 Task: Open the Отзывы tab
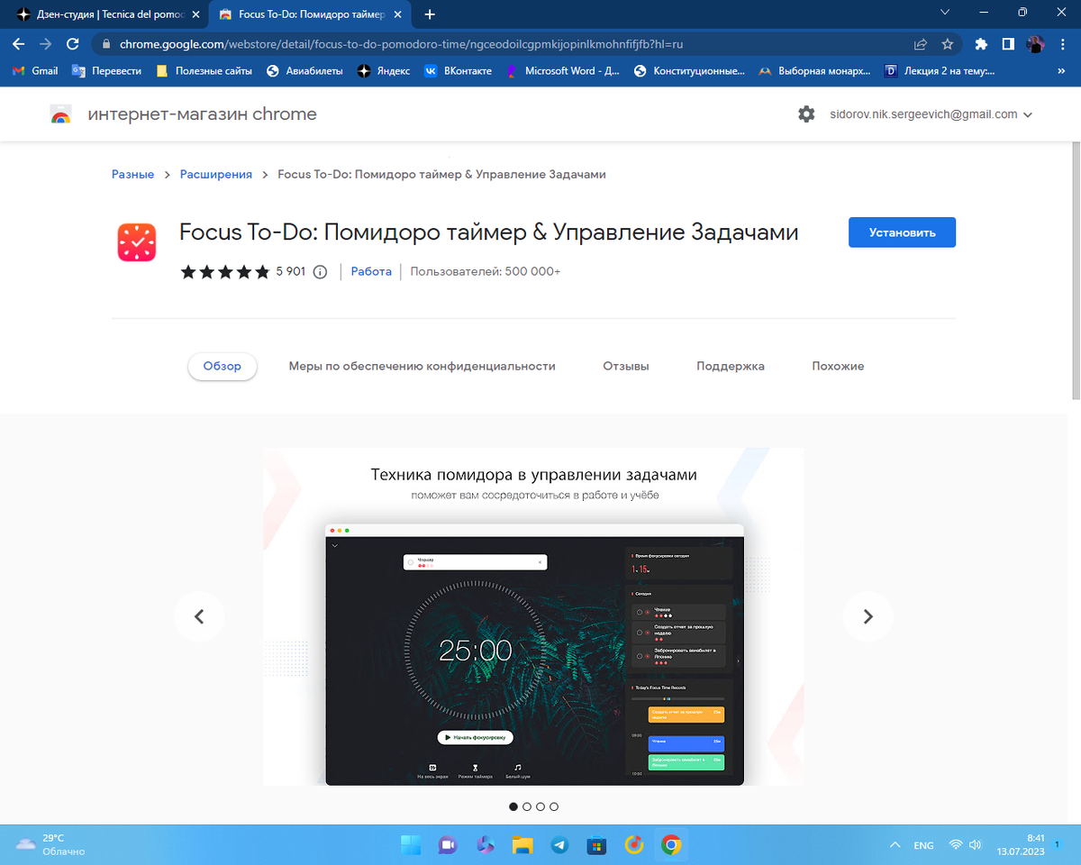pos(626,366)
